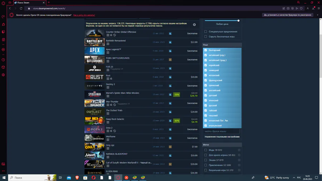Collapse the Язык filter section header
Screen dimensions: 322x181
(x=222, y=45)
